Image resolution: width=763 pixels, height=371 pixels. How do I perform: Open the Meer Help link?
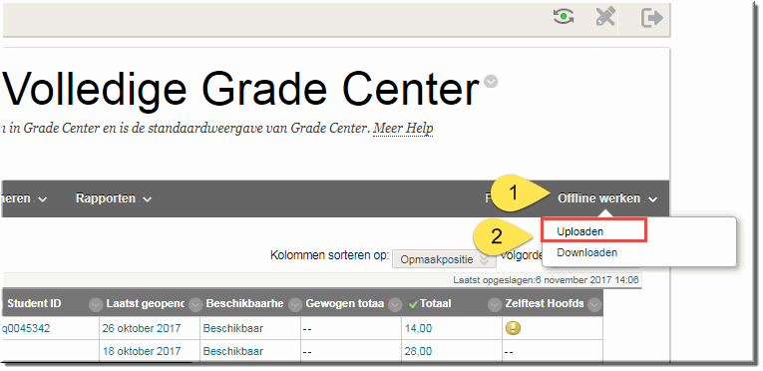[403, 129]
